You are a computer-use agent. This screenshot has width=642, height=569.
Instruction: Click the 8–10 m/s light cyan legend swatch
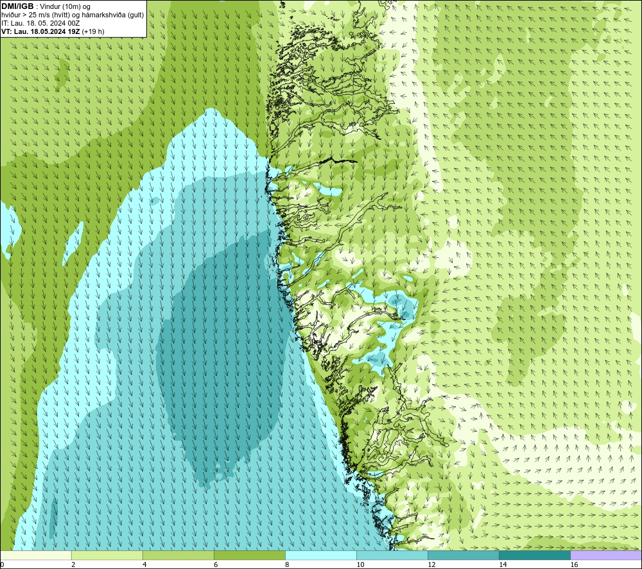[x=321, y=555]
